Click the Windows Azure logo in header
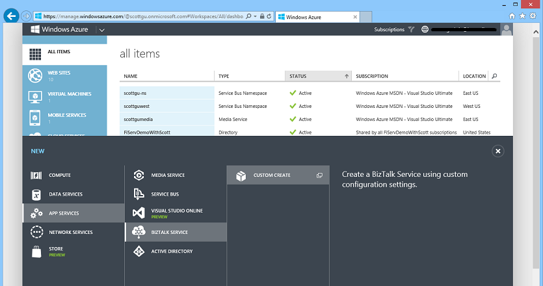This screenshot has height=286, width=543. point(59,29)
